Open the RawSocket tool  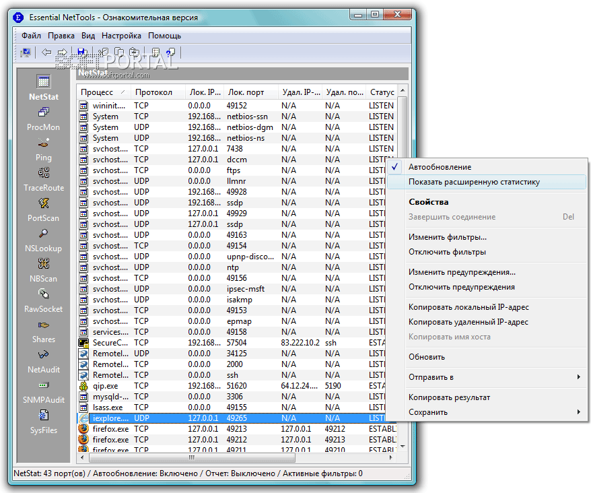[x=43, y=301]
